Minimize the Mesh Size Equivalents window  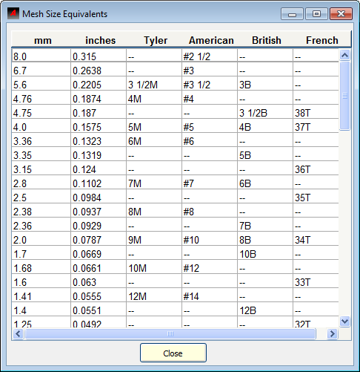coord(292,14)
